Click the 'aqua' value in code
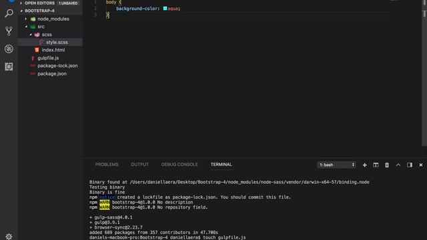The width and height of the screenshot is (427, 240). 173,9
